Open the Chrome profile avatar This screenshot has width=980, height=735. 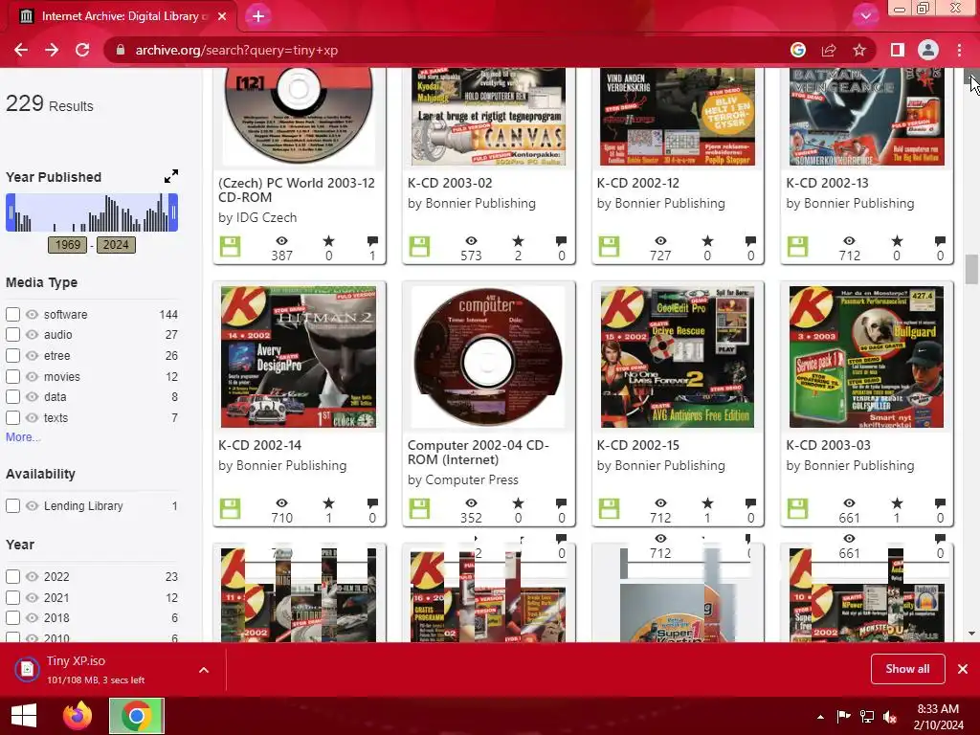click(x=928, y=50)
